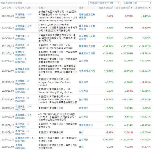Click the 行業 column header

pos(81,8)
